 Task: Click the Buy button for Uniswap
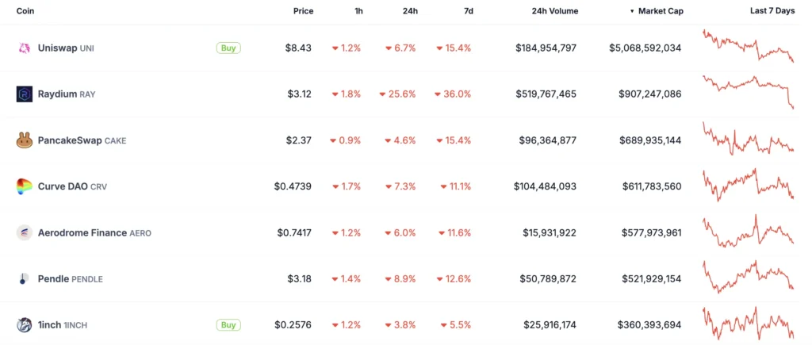(228, 48)
